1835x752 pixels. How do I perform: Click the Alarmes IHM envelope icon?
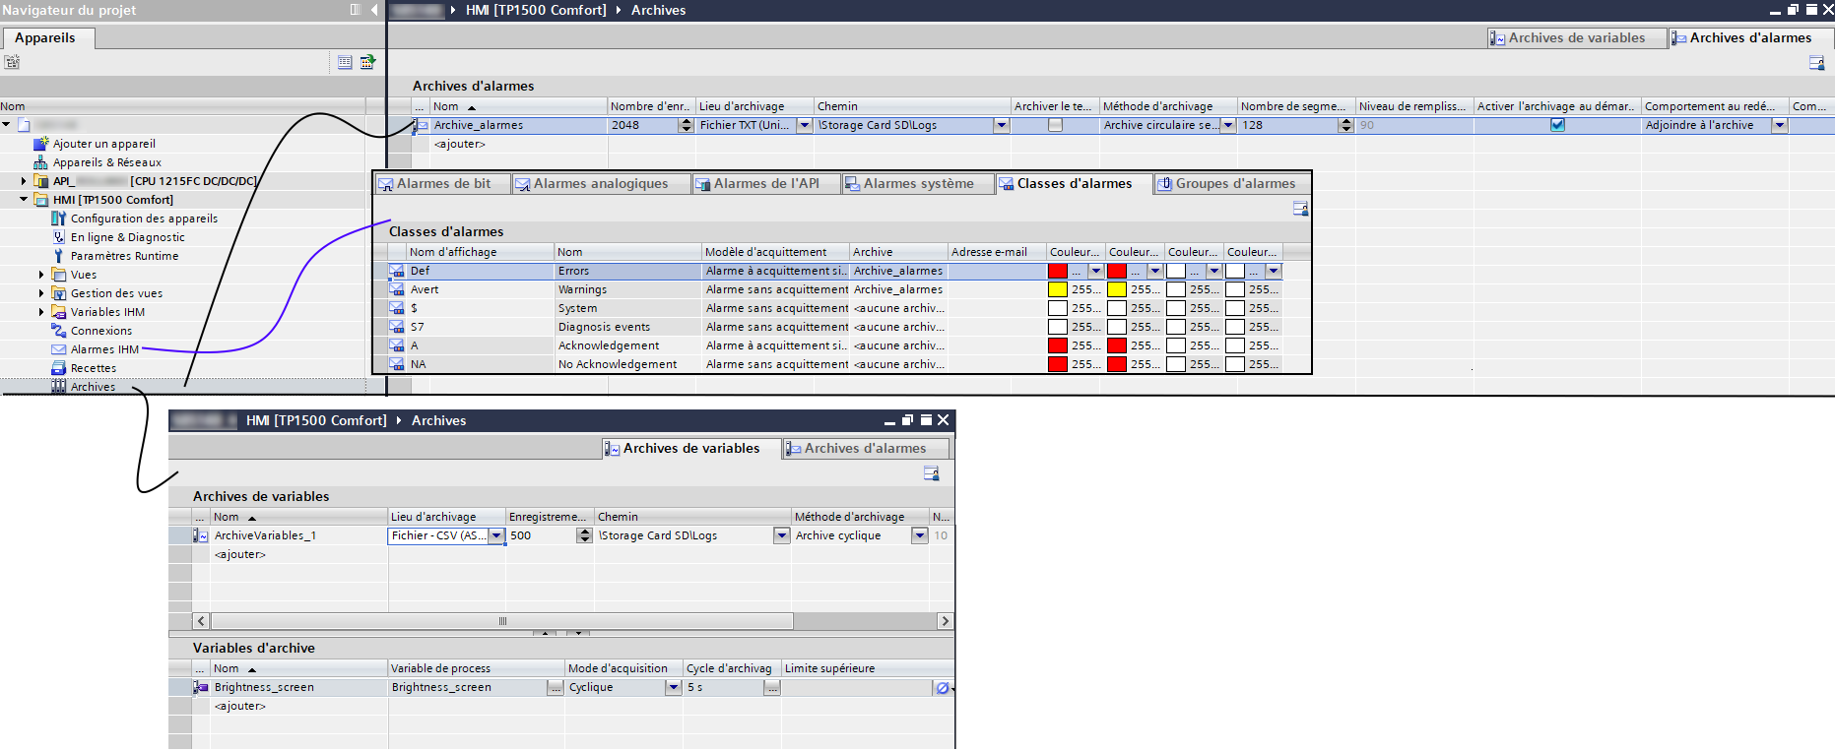(x=59, y=349)
